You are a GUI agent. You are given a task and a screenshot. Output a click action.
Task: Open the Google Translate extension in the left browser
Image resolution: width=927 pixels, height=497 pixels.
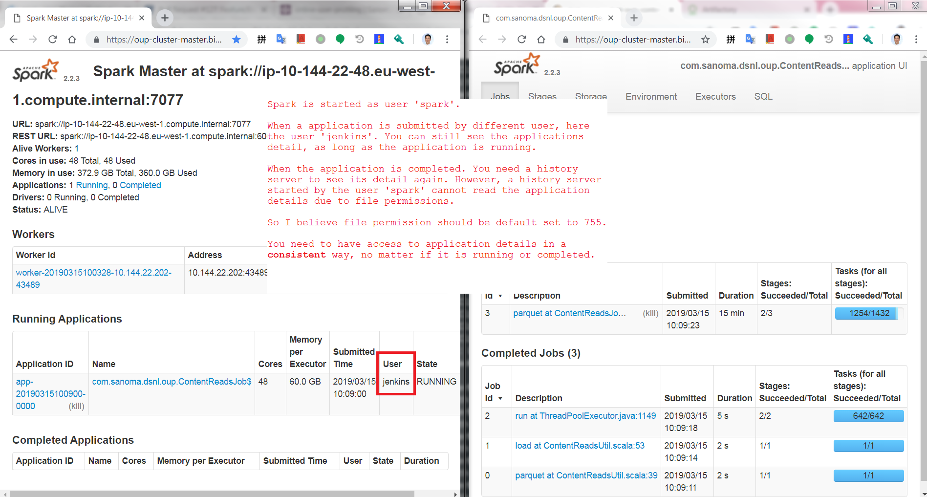pyautogui.click(x=281, y=40)
